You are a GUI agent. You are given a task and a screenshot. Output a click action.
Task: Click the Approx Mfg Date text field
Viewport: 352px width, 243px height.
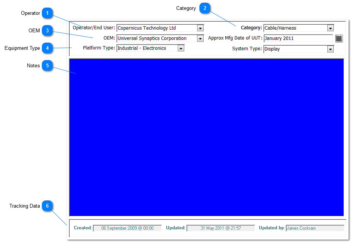(x=298, y=38)
